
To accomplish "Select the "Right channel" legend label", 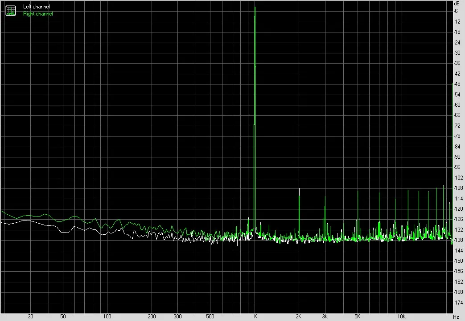I will click(38, 14).
